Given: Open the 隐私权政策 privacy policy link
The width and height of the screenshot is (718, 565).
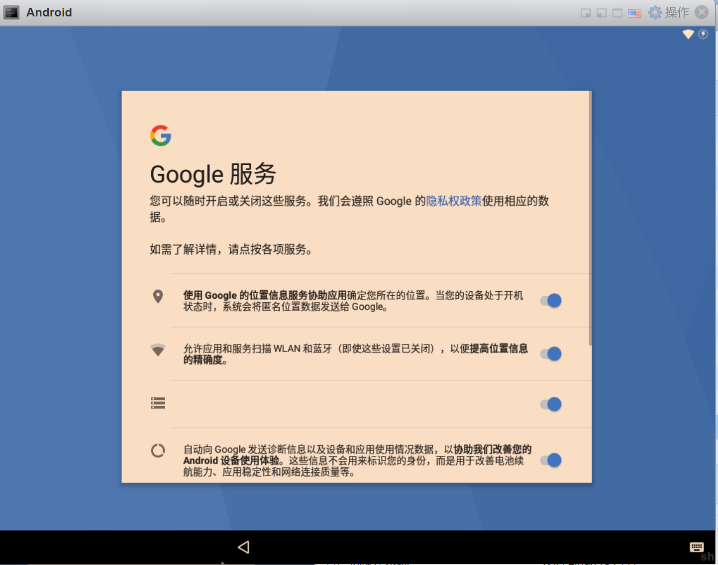Looking at the screenshot, I should [454, 201].
